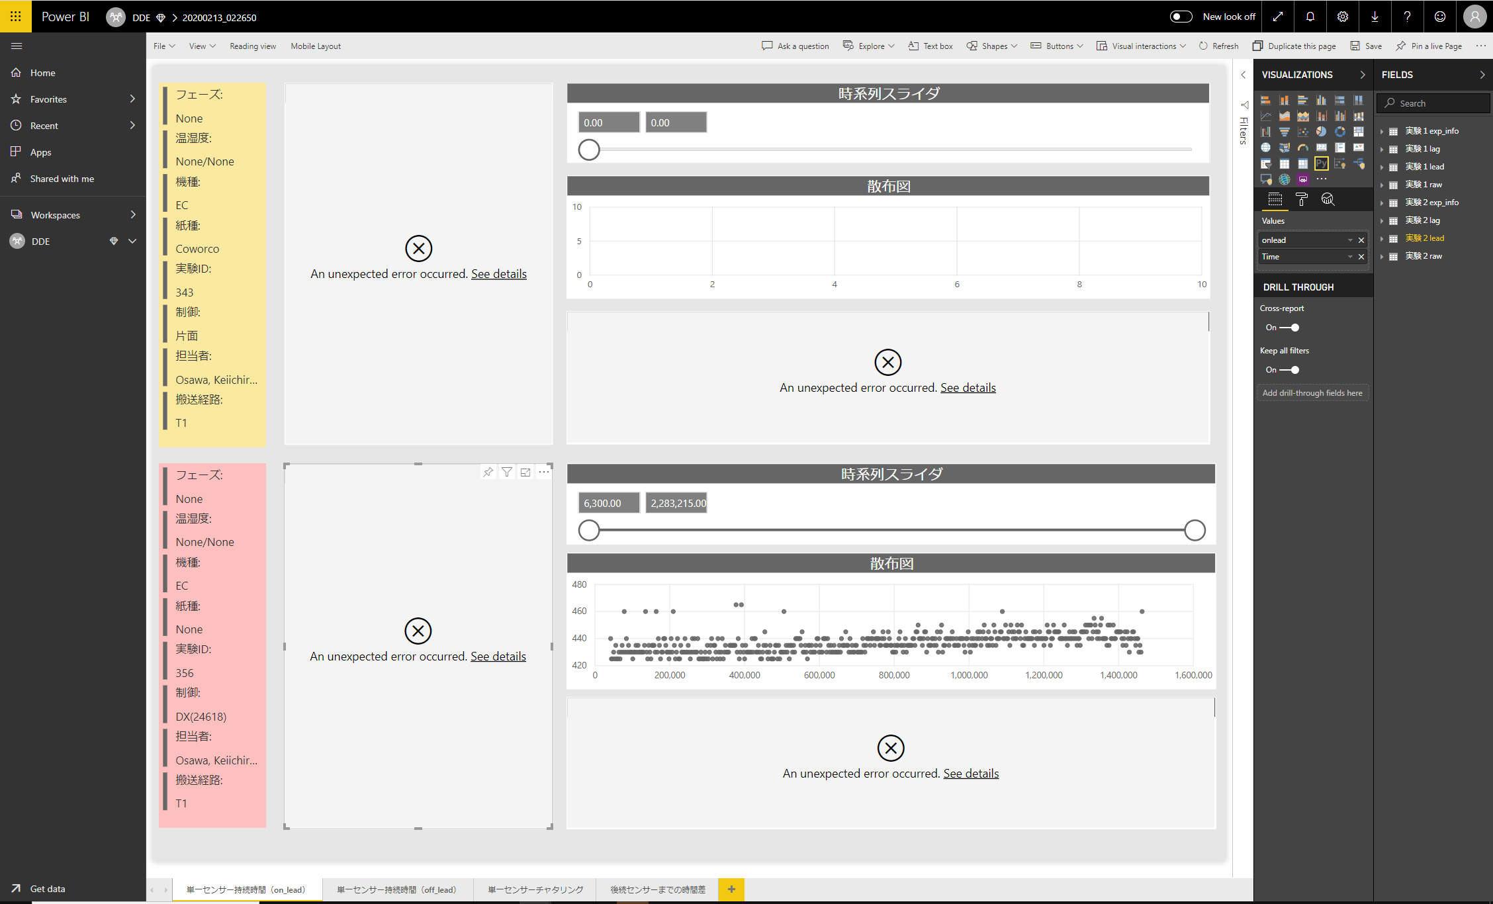Open the File menu
1493x904 pixels.
tap(164, 46)
